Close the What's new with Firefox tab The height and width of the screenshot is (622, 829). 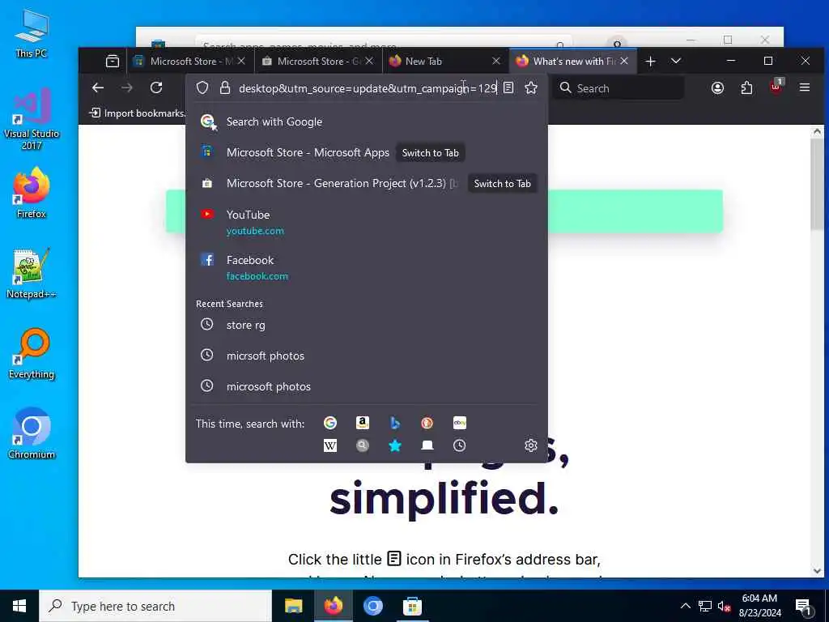(624, 62)
